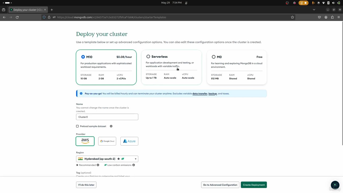Screen dimensions: 343x193
Task: Click the site security padlock icon
Action: click(49, 17)
